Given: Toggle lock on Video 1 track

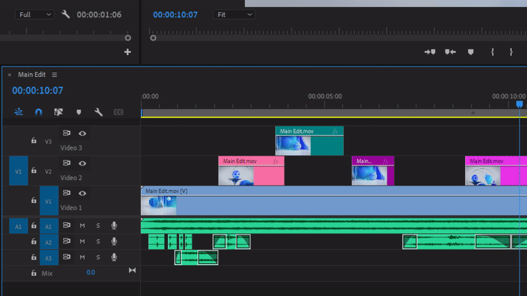Looking at the screenshot, I should [x=34, y=201].
